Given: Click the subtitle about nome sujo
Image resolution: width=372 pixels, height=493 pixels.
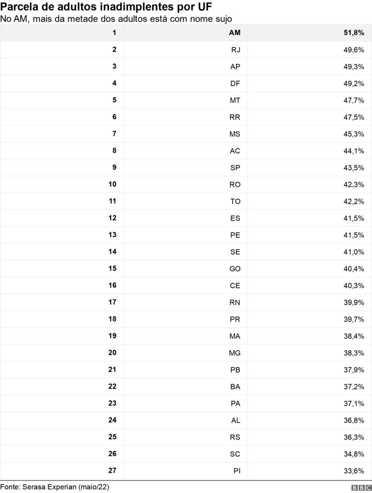Looking at the screenshot, I should pyautogui.click(x=116, y=19).
